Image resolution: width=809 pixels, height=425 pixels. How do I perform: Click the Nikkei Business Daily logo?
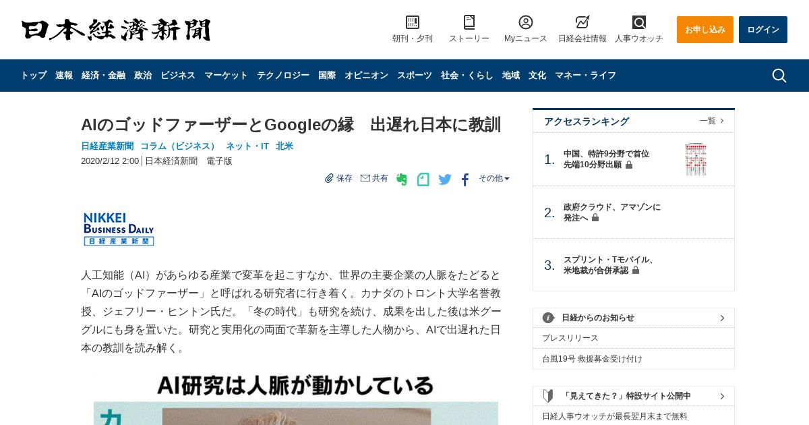tap(119, 229)
